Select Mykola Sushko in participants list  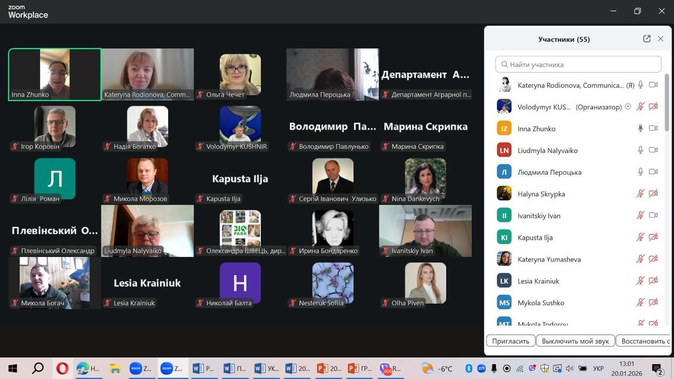pos(541,303)
